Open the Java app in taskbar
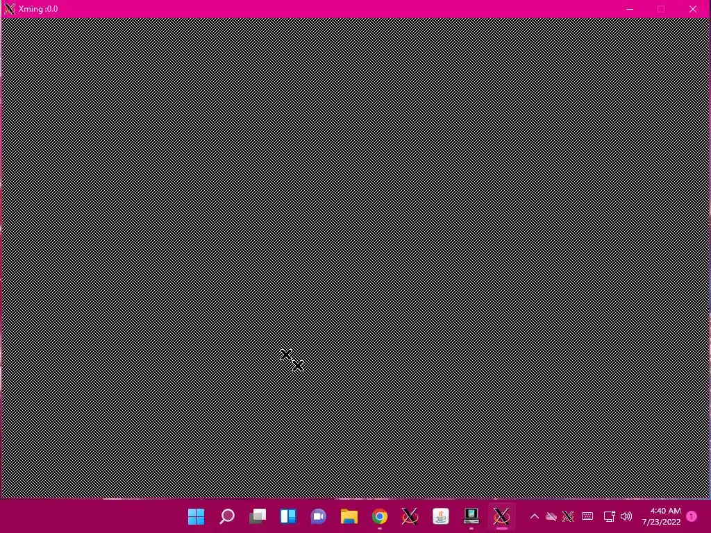Screen dimensions: 711x533 (441, 516)
